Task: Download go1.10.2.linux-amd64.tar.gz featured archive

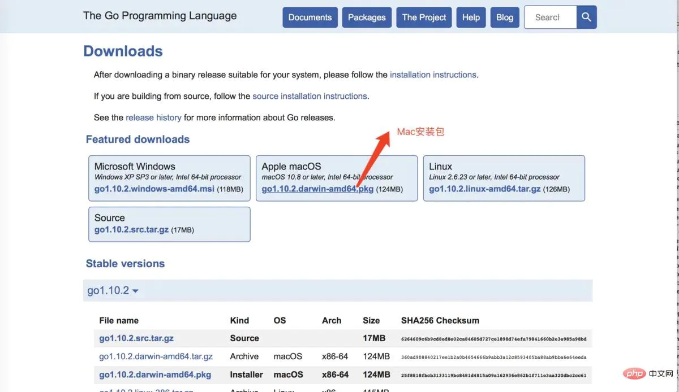Action: click(484, 189)
